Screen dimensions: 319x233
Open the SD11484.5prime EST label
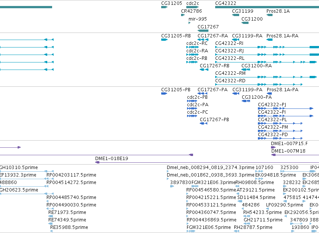[256, 197]
